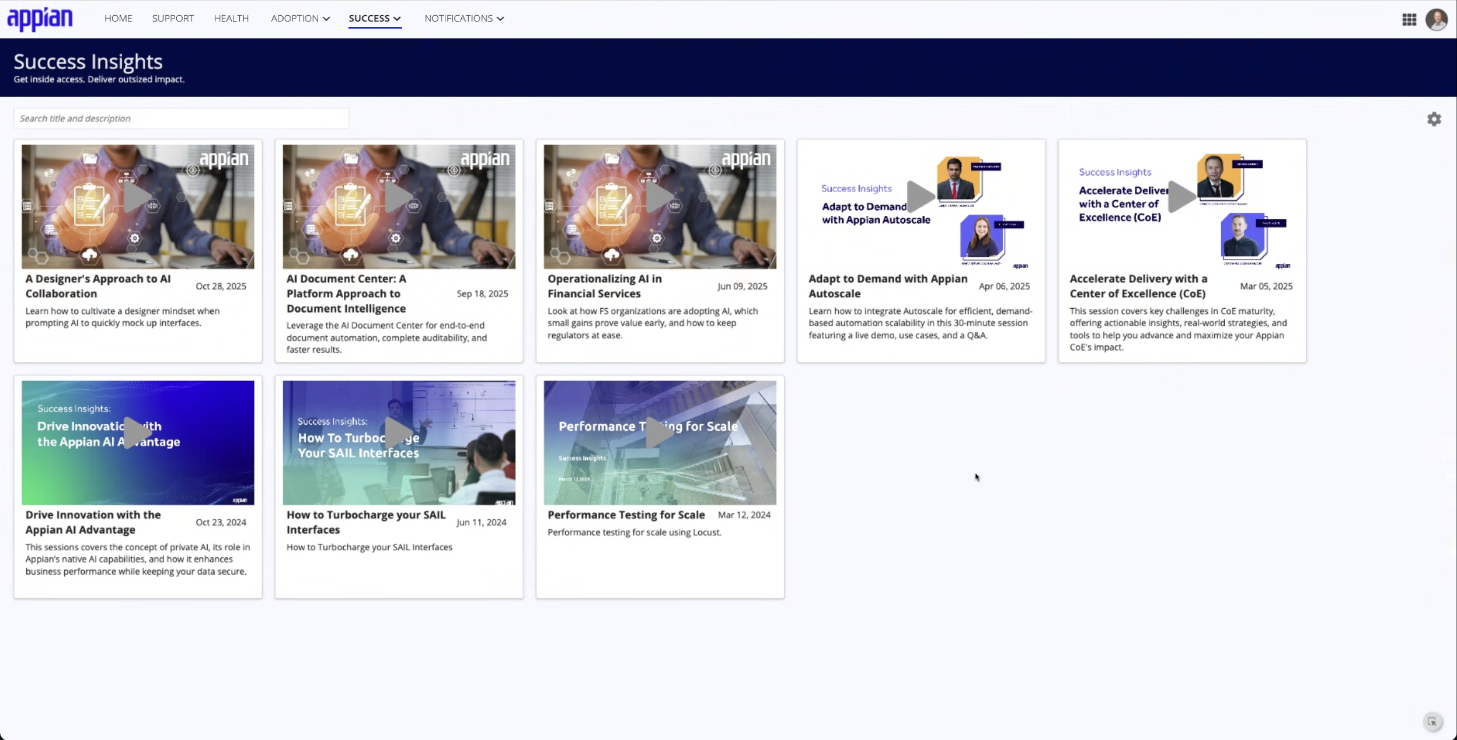This screenshot has width=1457, height=740.
Task: Play the Turbocharge Your SAIL Interfaces video
Action: (399, 433)
